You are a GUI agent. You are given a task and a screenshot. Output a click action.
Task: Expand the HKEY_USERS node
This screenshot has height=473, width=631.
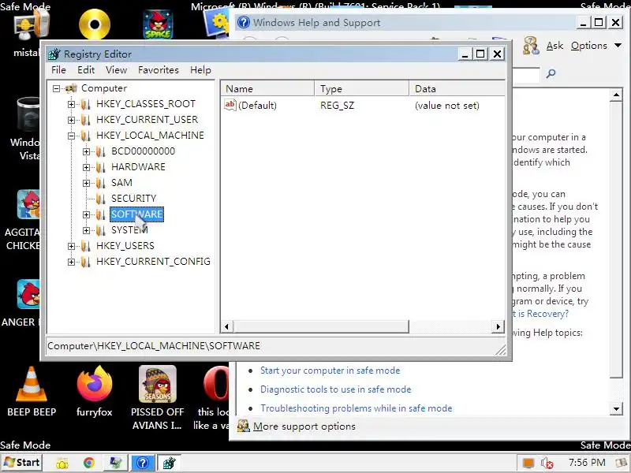pyautogui.click(x=71, y=246)
